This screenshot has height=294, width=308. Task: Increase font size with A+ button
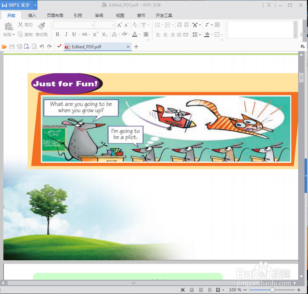click(x=119, y=25)
